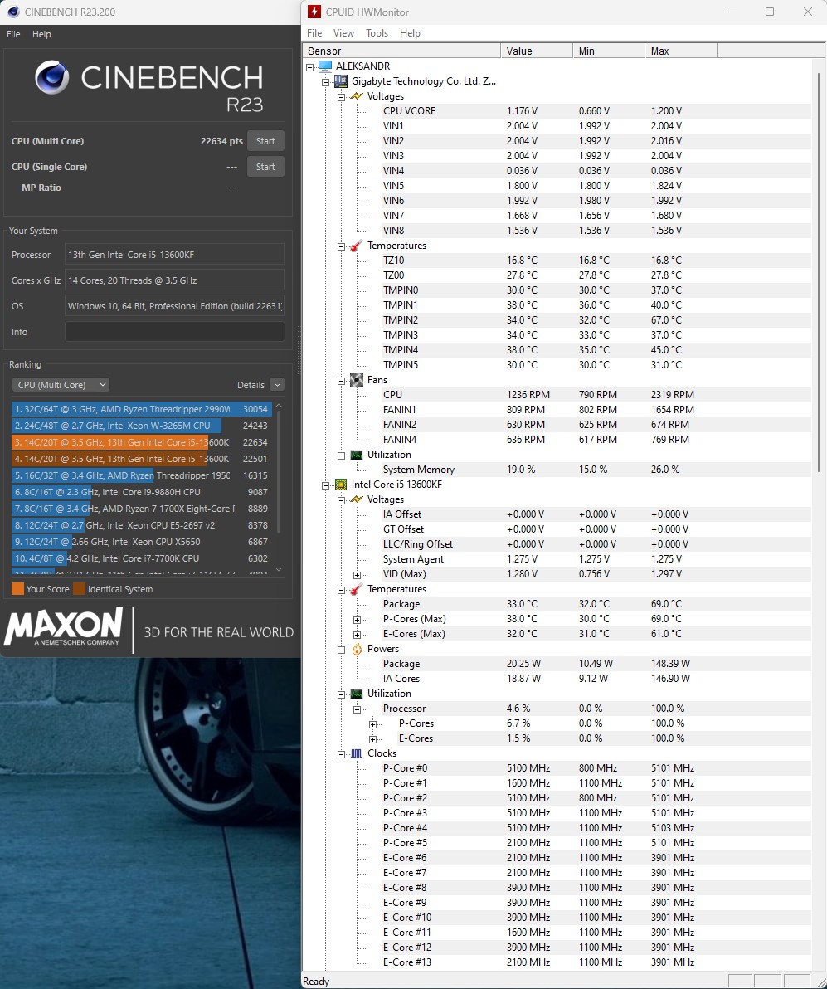
Task: Select the ranking row scoring 22634
Action: point(142,442)
